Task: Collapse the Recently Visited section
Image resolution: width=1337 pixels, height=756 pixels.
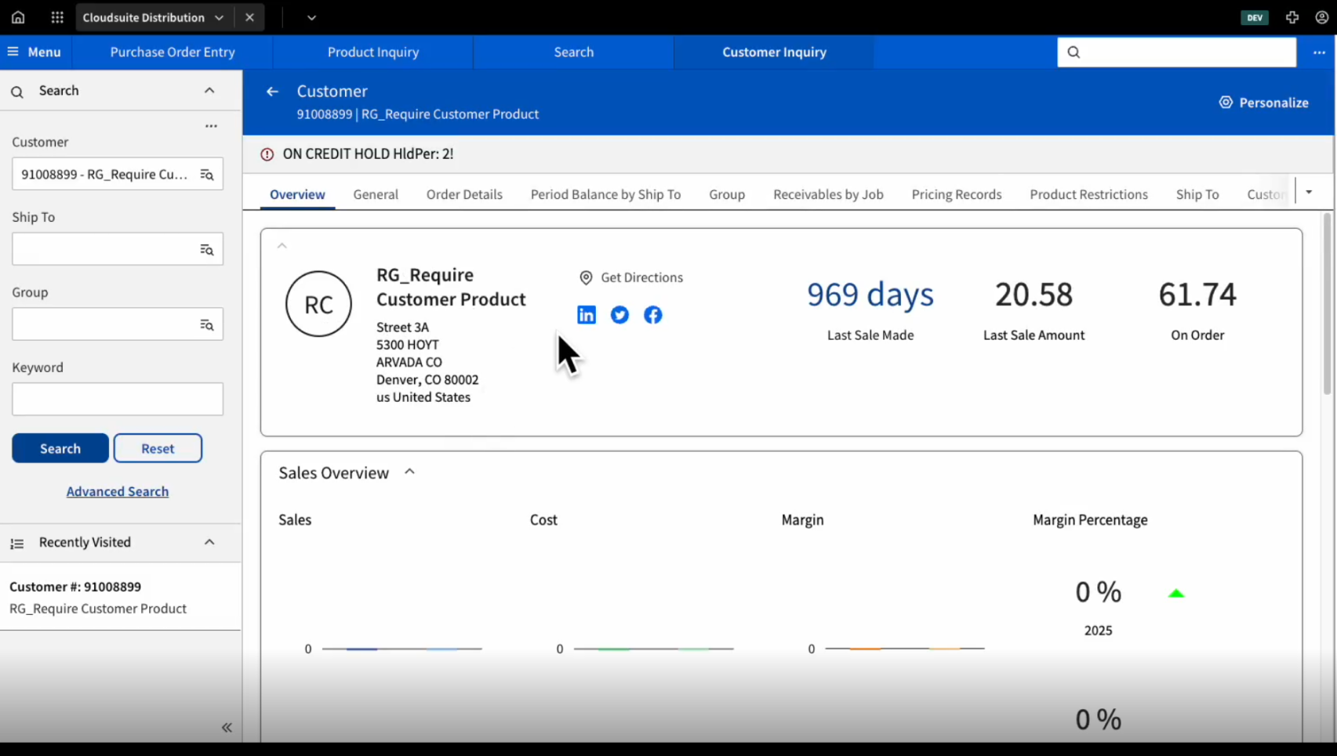Action: (209, 542)
